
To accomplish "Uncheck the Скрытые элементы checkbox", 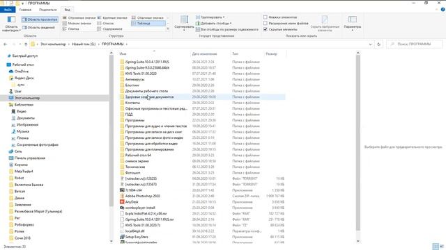I will (266, 29).
